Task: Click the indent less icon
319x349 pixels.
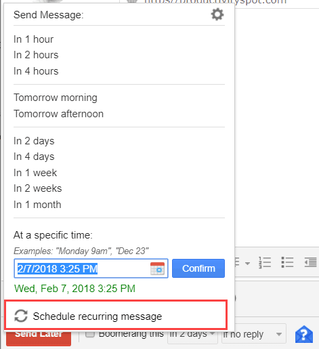Action: pos(310,262)
